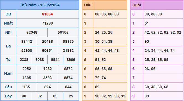Click the Tư row label
Screen dimensions: 184x101
click(8, 60)
